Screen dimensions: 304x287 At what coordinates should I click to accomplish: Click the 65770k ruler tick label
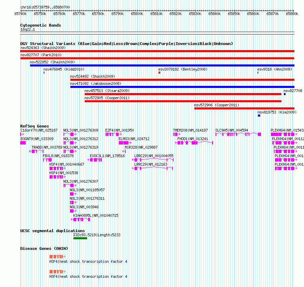click(x=79, y=14)
